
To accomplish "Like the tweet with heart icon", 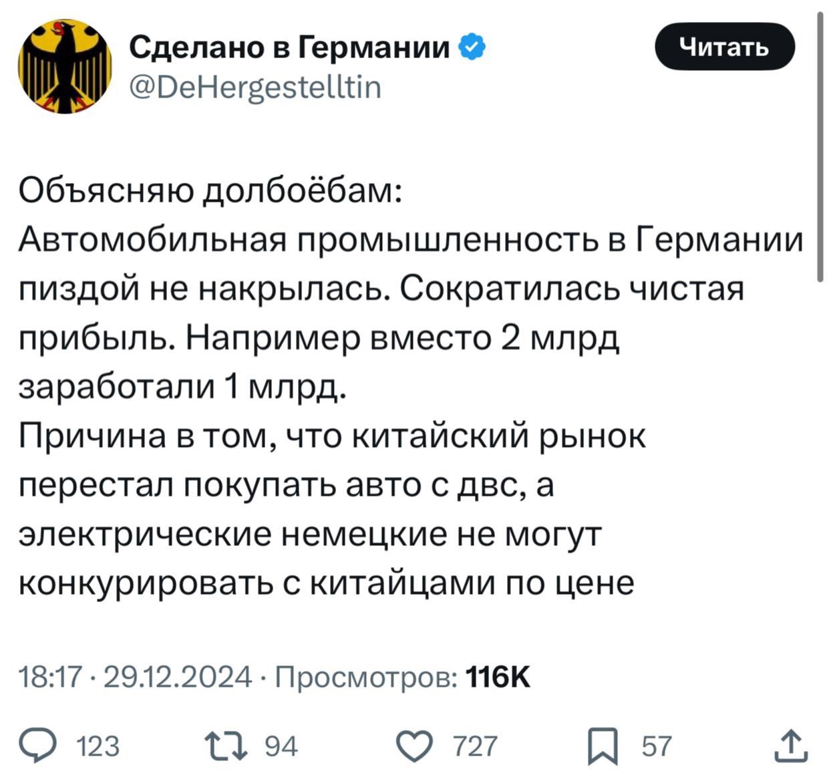I will 415,746.
